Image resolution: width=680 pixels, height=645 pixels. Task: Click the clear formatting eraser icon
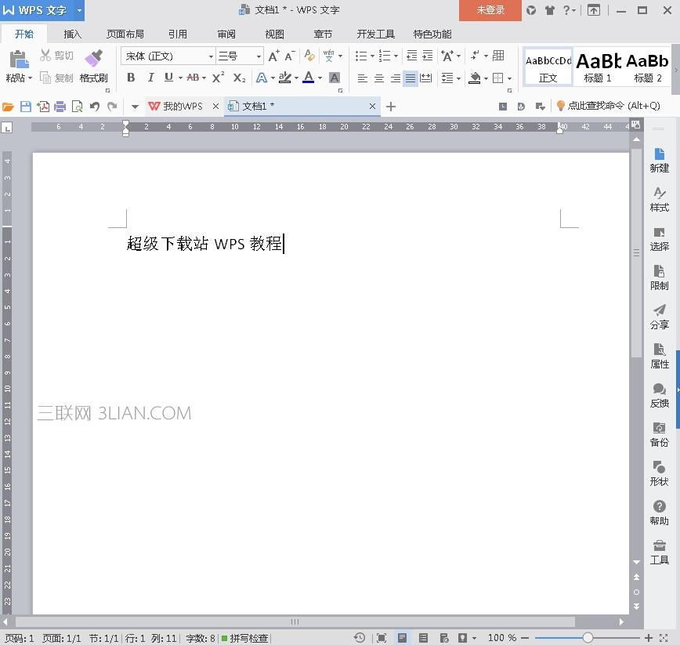(x=309, y=56)
